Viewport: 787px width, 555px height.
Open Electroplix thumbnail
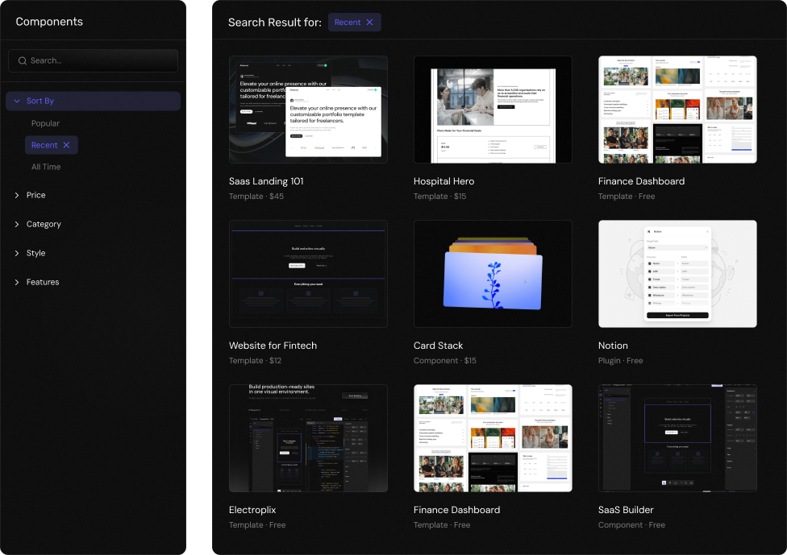click(308, 438)
